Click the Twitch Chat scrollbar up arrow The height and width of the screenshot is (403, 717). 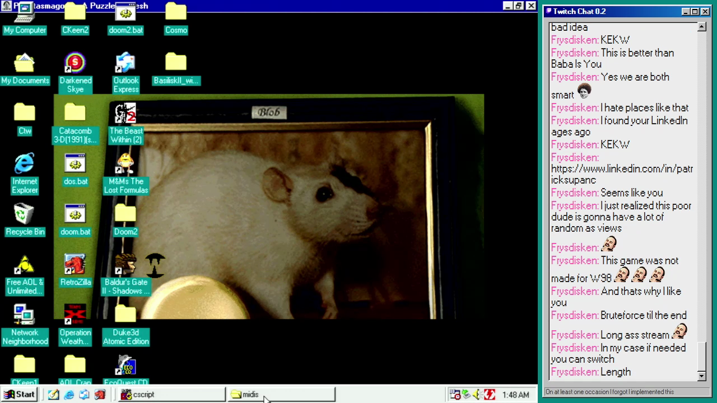point(702,27)
